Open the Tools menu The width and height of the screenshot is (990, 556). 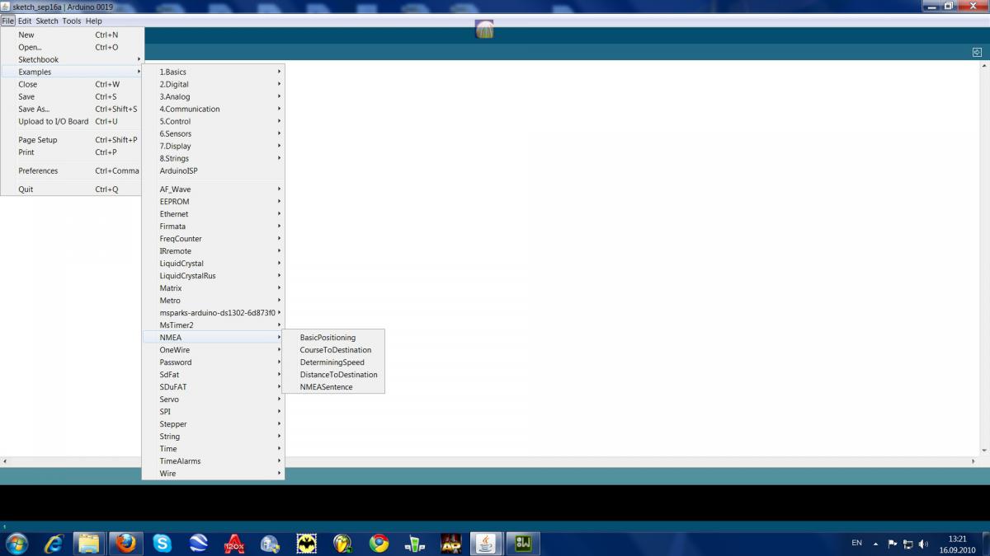(72, 21)
